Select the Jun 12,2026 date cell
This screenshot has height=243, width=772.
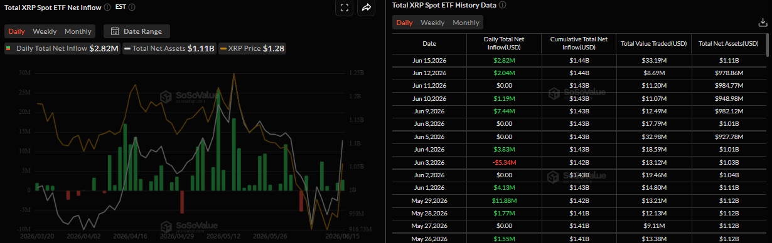click(x=429, y=73)
